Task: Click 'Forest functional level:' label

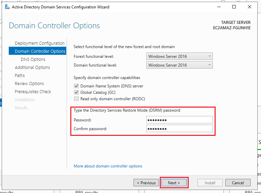Action: tap(94, 56)
